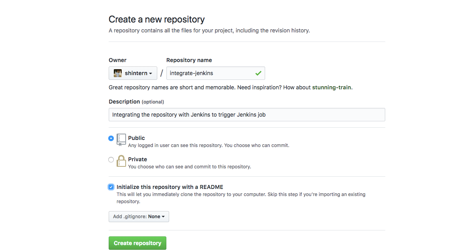Click the Public repository book icon
The width and height of the screenshot is (473, 251).
(x=121, y=140)
